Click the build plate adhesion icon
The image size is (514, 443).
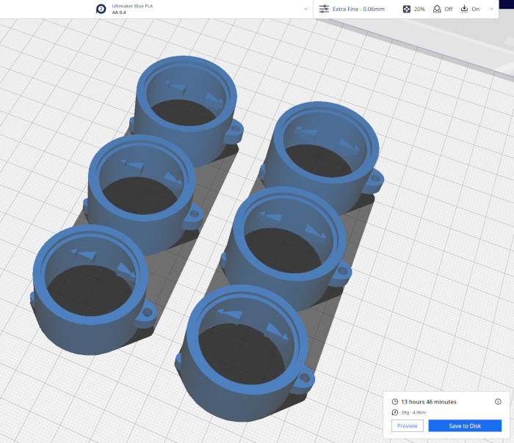pos(464,9)
